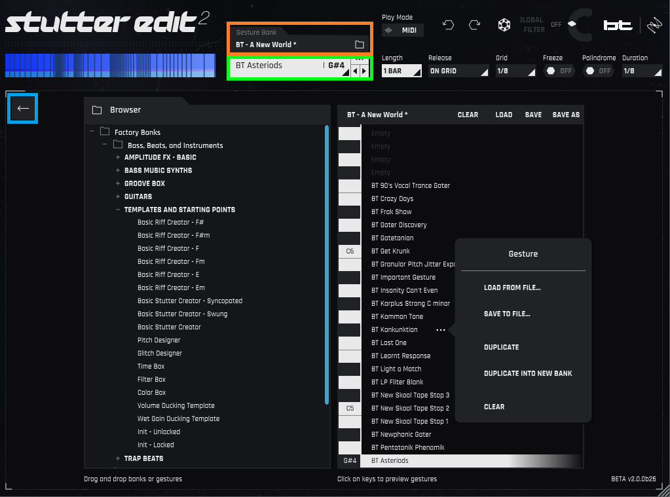The height and width of the screenshot is (497, 670).
Task: Select Basic Stutter Creator - Syncopated
Action: pos(190,301)
